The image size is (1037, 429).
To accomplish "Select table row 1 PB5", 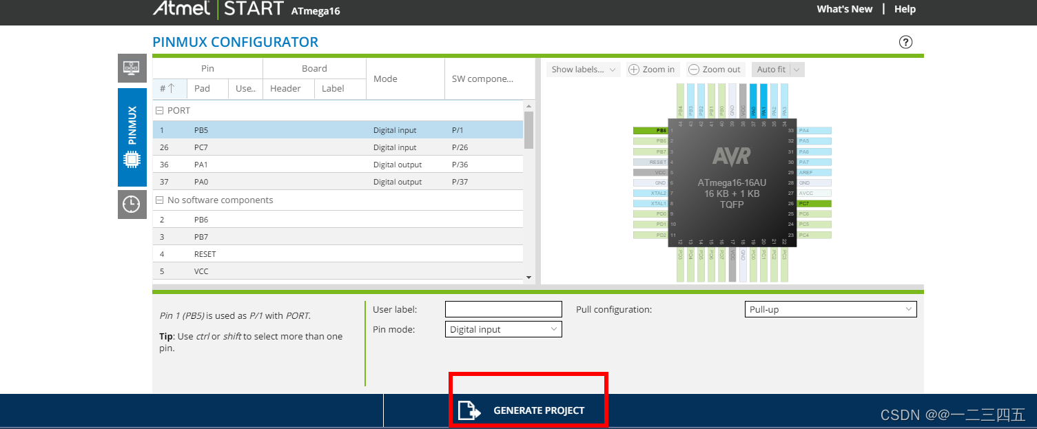I will coord(338,130).
